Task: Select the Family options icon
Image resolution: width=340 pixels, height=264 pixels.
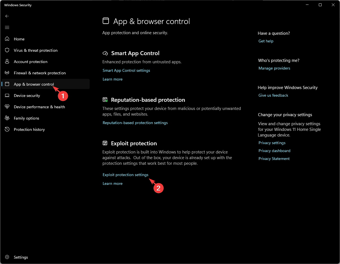Action: click(x=7, y=118)
